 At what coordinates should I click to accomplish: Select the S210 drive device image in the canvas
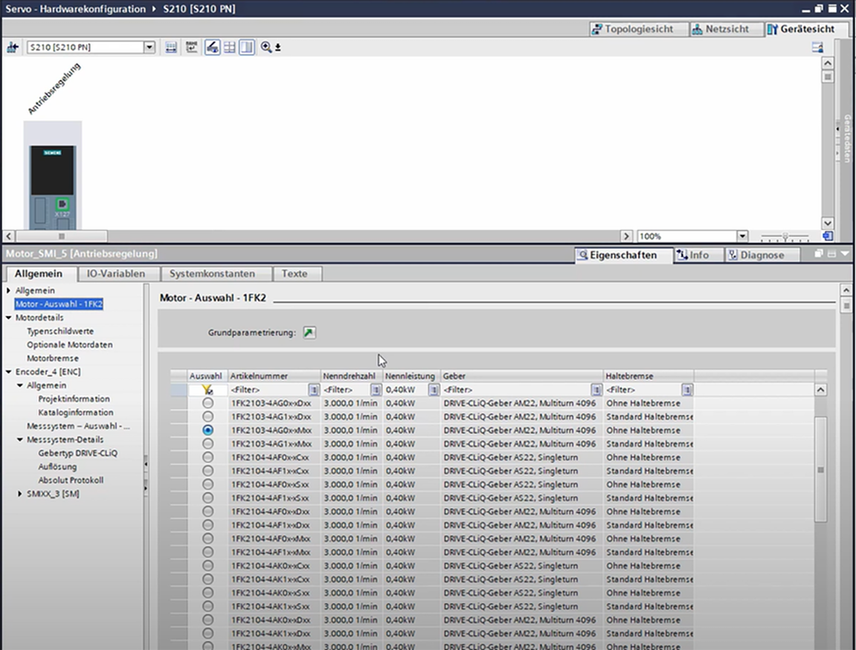[x=53, y=186]
